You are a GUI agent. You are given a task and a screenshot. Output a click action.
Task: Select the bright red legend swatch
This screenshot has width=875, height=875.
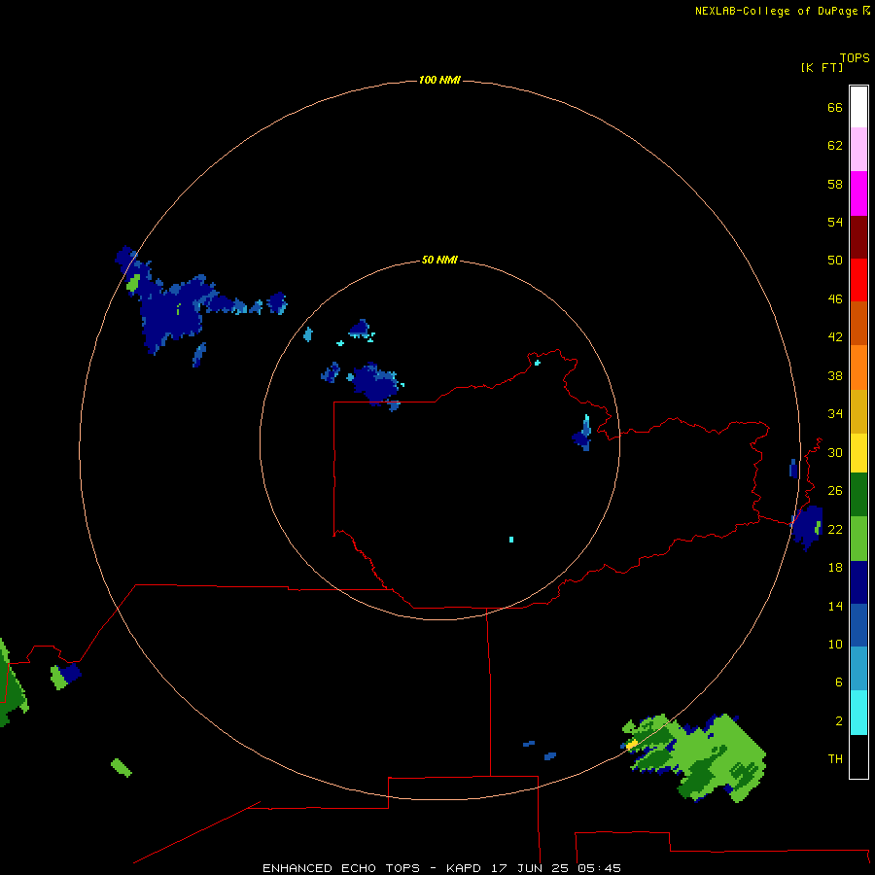[x=858, y=280]
